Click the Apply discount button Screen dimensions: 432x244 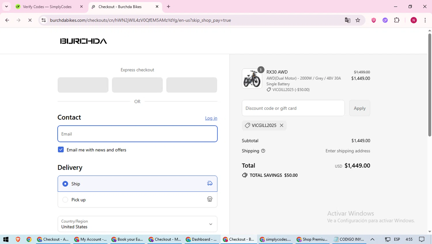pyautogui.click(x=360, y=108)
